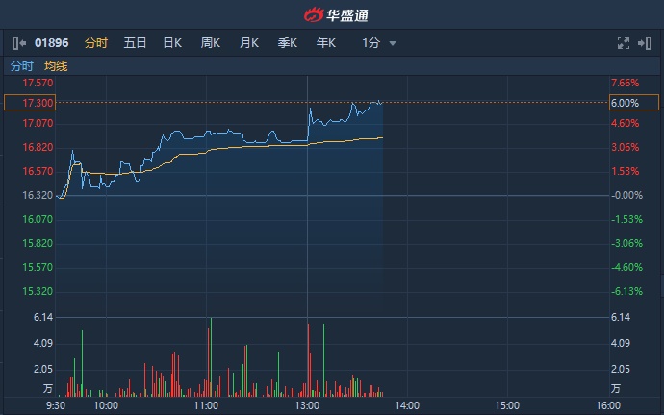664x415 pixels.
Task: Switch to the 分时 chart tab
Action: pos(95,43)
